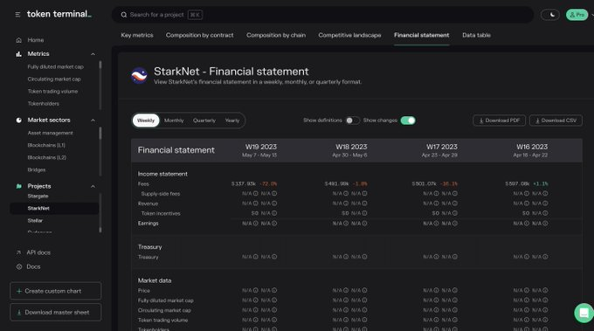Screen dimensions: 594x331
Task: Switch to Competitive landscape tab
Action: (x=349, y=35)
